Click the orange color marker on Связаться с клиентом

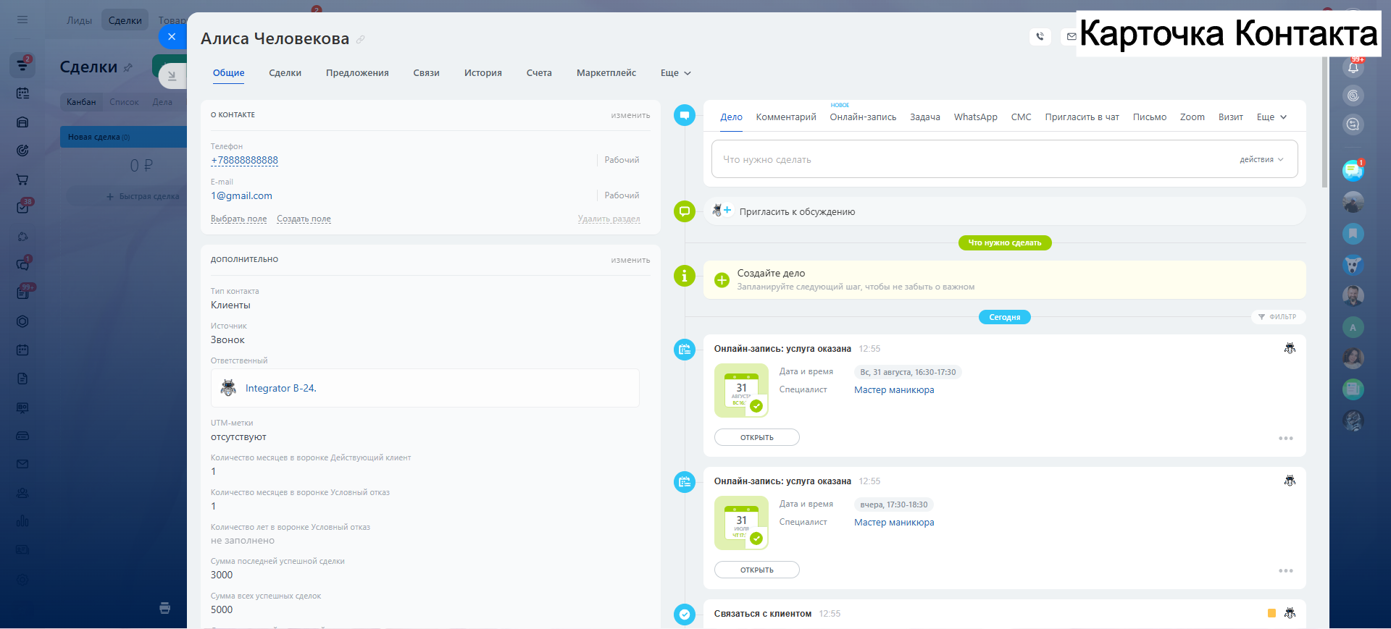(1271, 613)
